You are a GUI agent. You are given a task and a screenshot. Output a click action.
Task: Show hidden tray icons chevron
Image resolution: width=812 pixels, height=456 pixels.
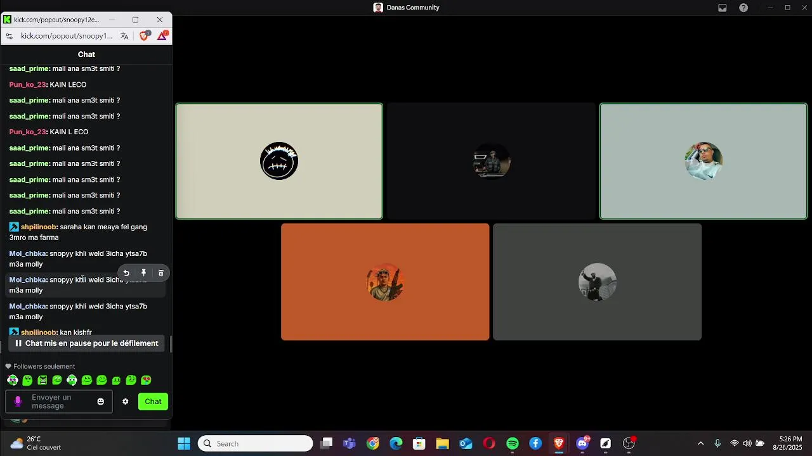[700, 443]
